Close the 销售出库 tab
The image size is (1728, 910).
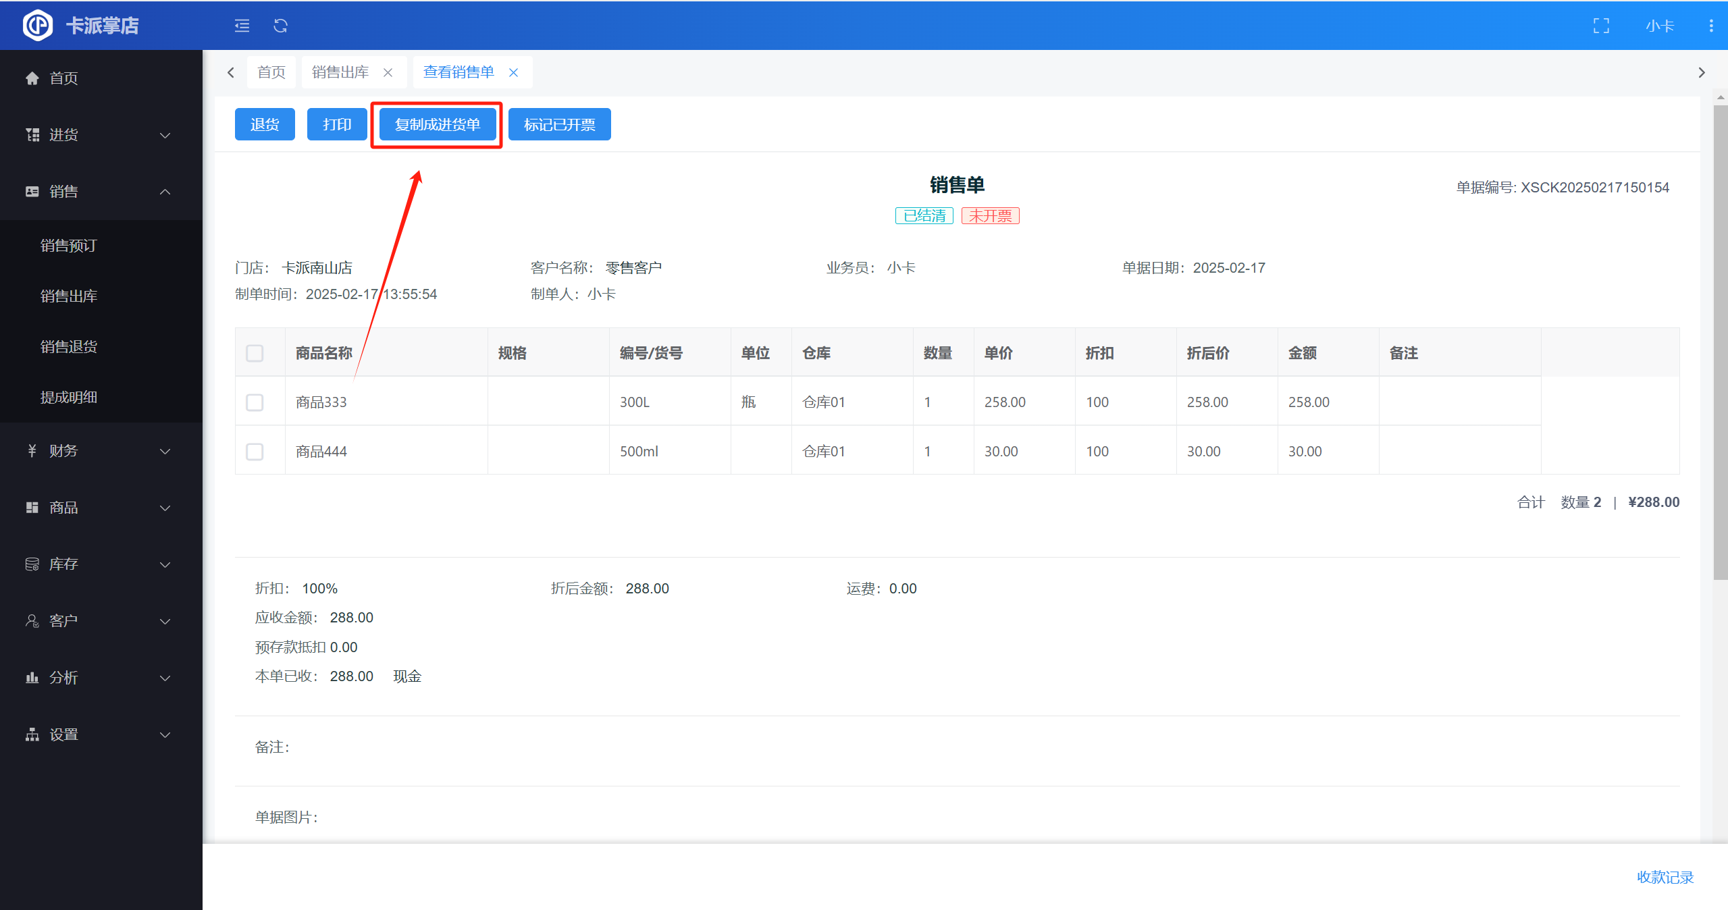[388, 72]
